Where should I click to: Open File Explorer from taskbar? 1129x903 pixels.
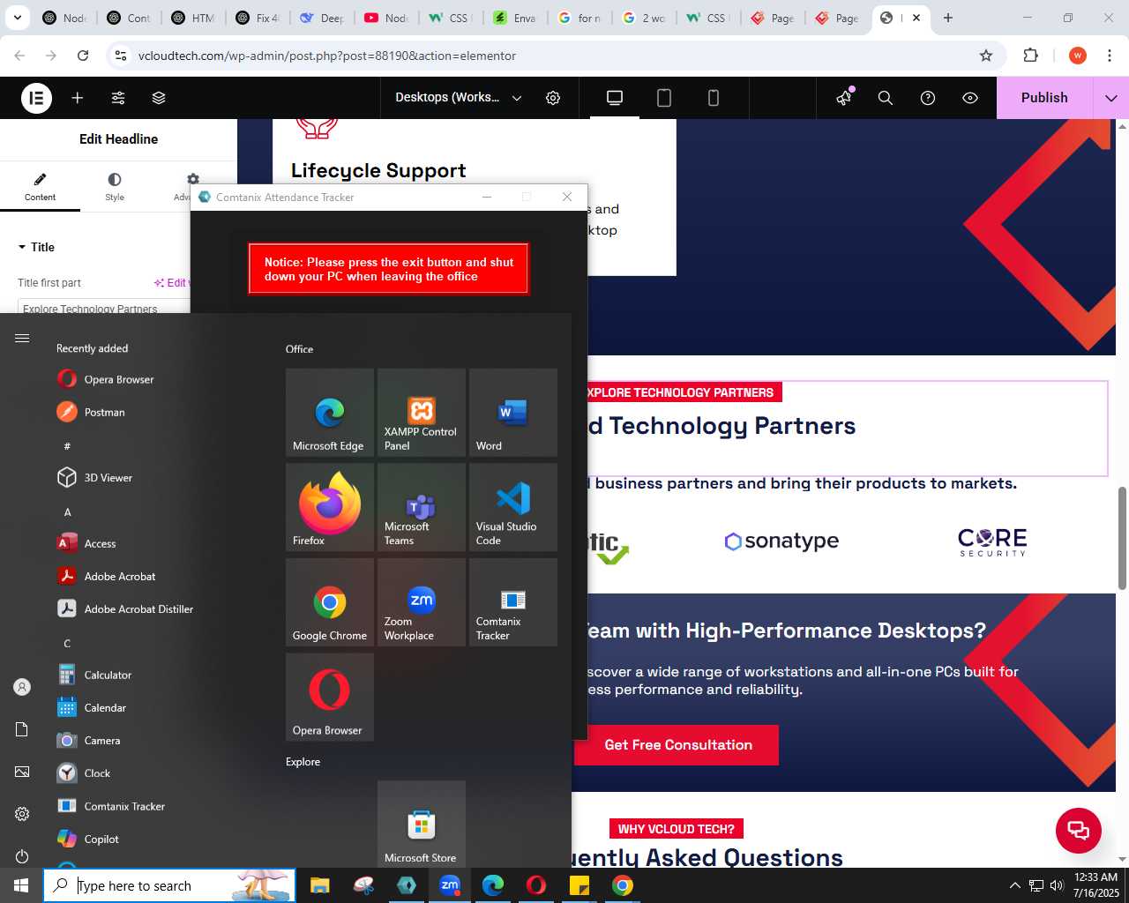click(x=319, y=885)
